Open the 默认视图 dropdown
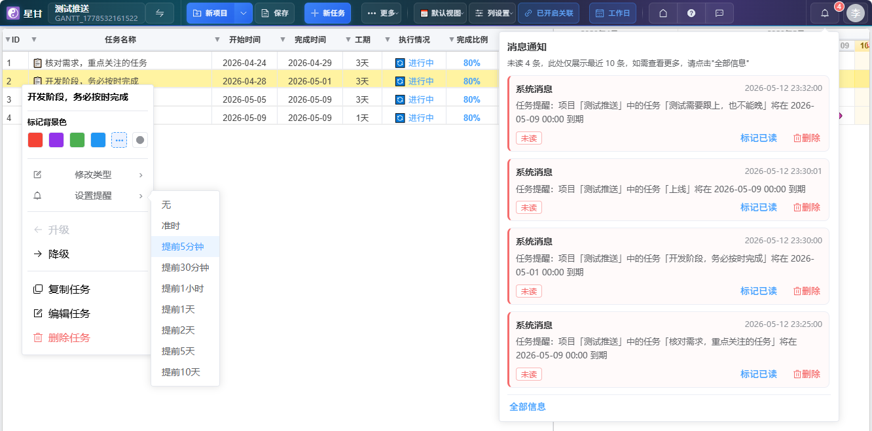Image resolution: width=872 pixels, height=431 pixels. coord(440,13)
